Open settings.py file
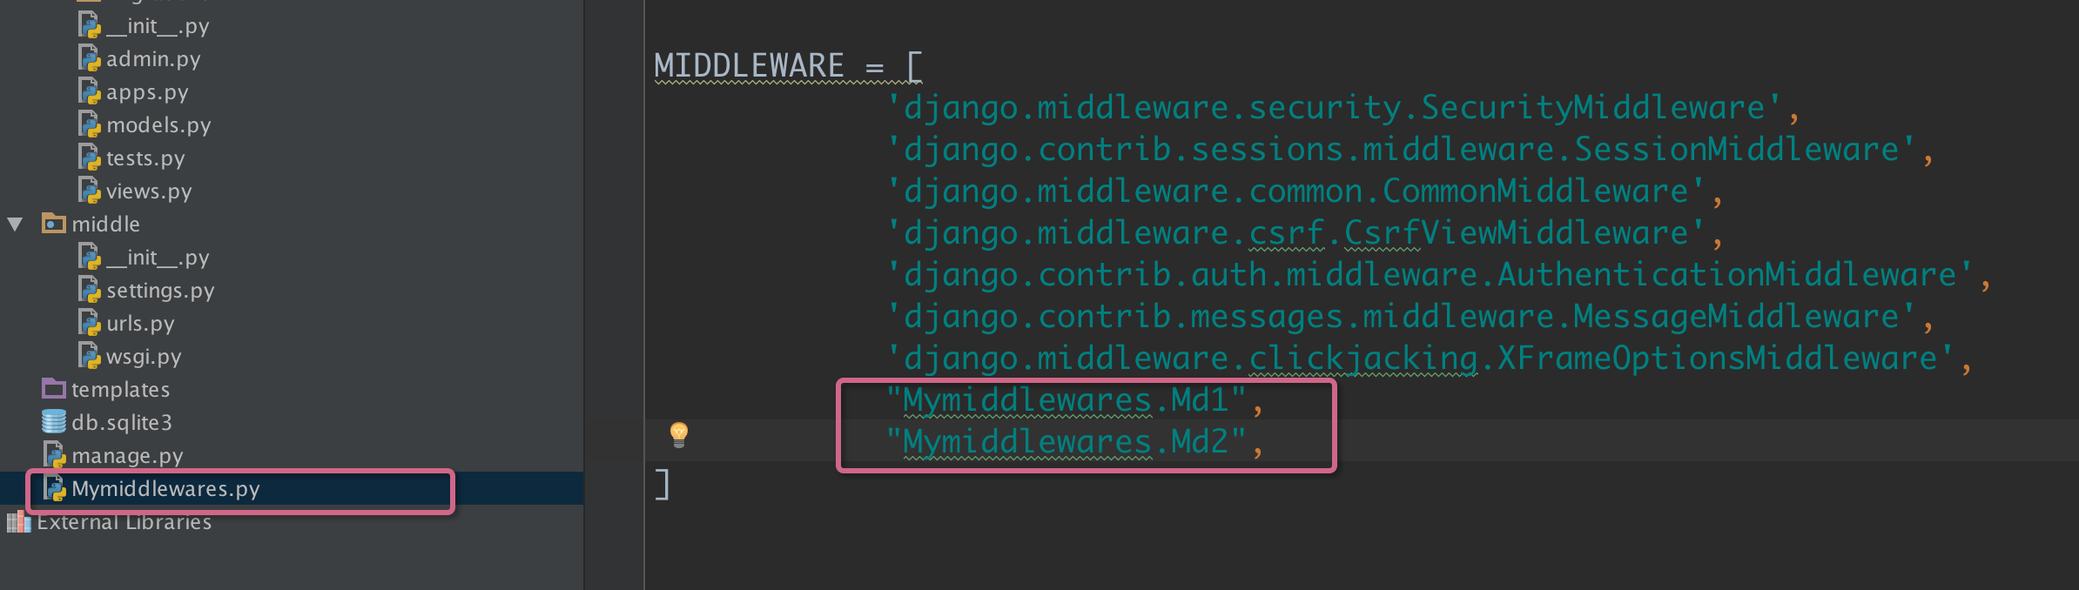2079x590 pixels. [160, 291]
